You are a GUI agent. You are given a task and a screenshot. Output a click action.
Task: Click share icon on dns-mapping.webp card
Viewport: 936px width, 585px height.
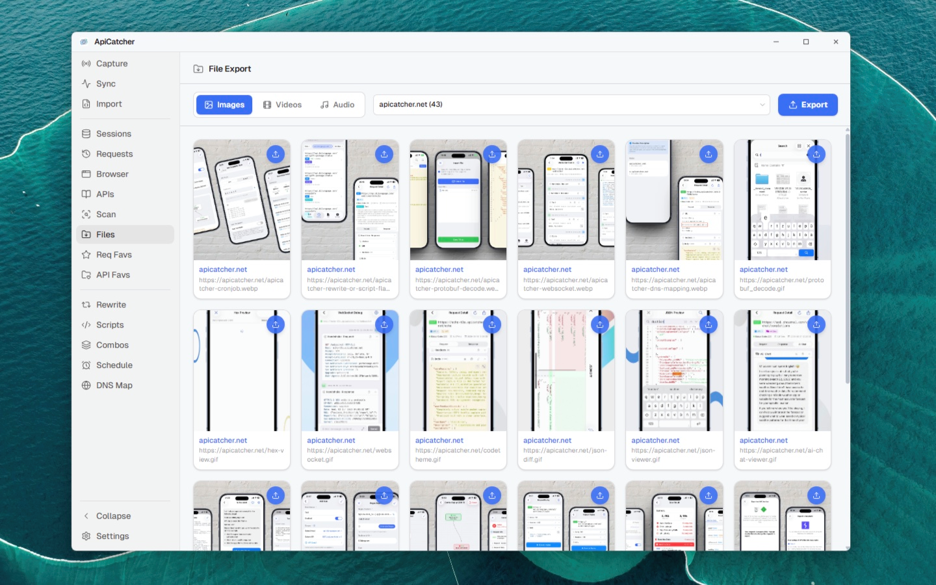[708, 154]
